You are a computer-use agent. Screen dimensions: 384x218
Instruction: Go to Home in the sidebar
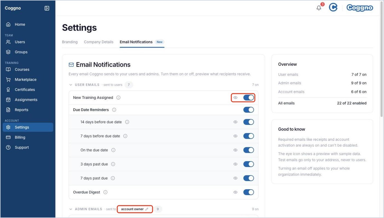pyautogui.click(x=28, y=24)
